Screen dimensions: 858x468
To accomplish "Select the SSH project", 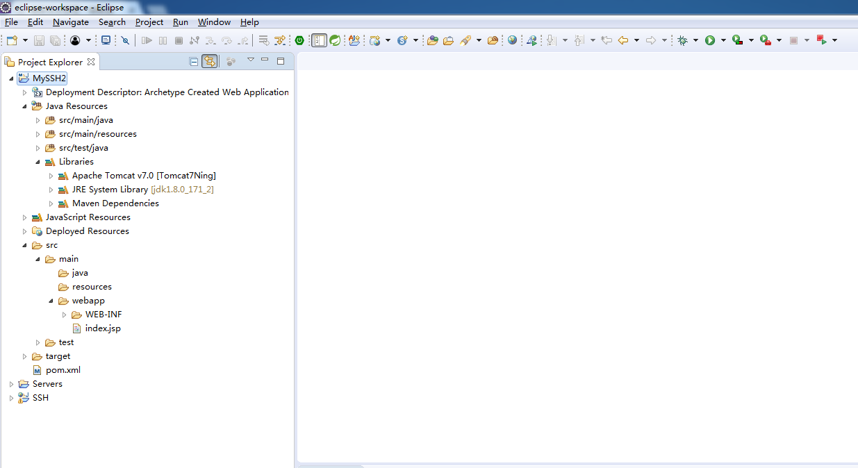I will 34,398.
